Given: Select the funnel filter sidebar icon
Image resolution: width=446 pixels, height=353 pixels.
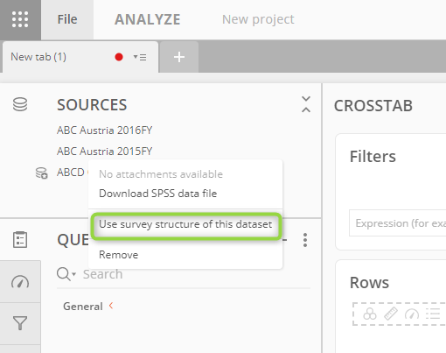Looking at the screenshot, I should point(20,323).
